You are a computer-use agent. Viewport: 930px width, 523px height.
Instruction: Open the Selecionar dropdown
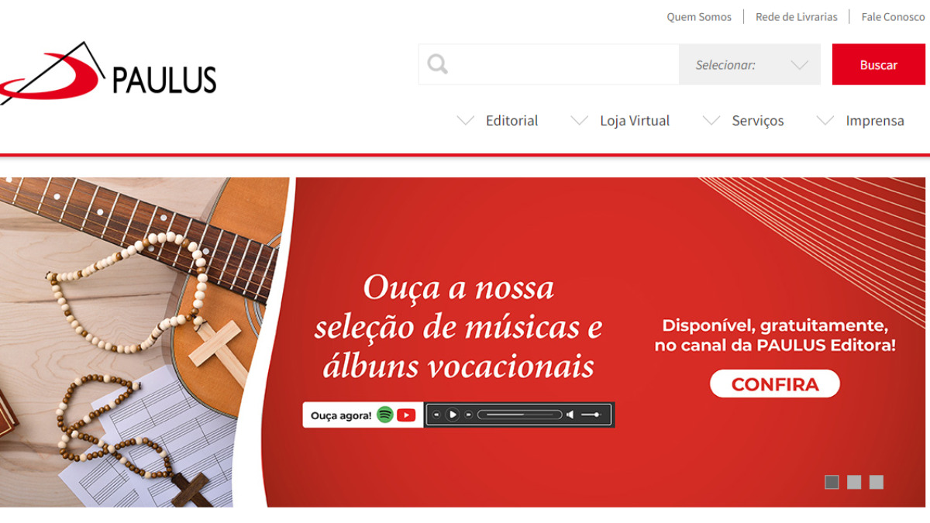tap(749, 64)
